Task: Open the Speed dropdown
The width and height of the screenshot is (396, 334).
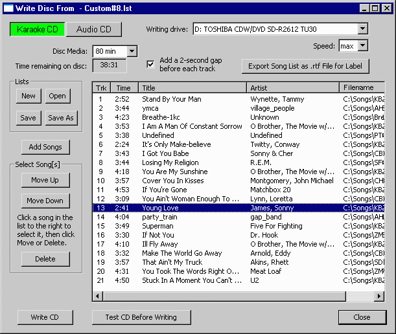Action: point(362,46)
